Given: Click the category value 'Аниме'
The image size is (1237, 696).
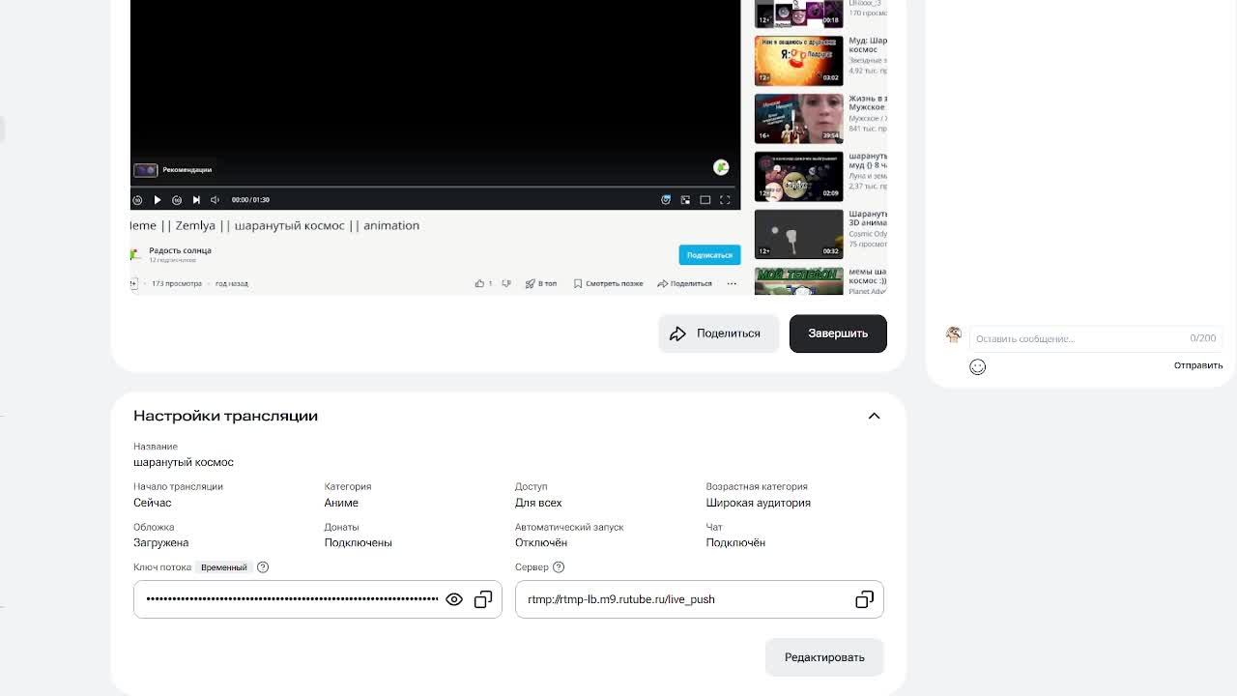Looking at the screenshot, I should pyautogui.click(x=341, y=503).
